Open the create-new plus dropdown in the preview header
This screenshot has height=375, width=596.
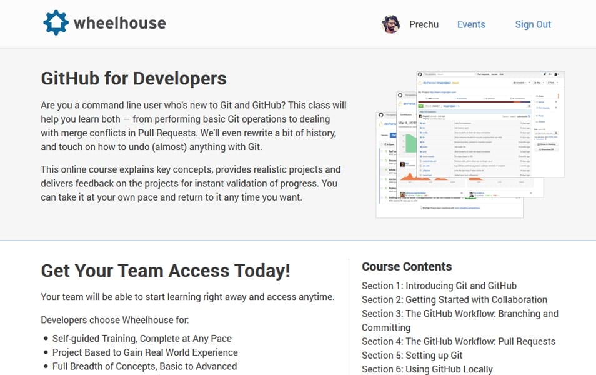click(x=550, y=74)
